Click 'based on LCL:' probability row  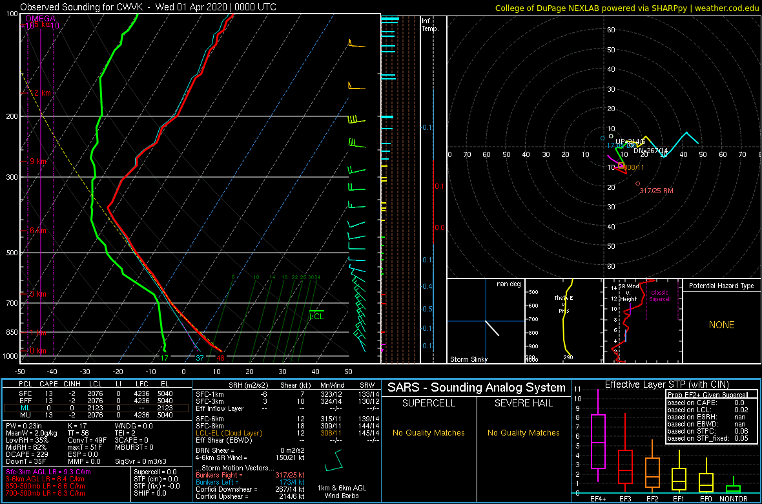pyautogui.click(x=708, y=410)
